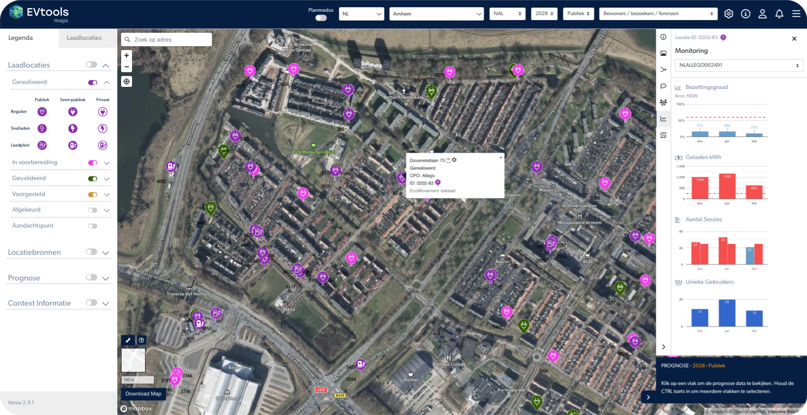The image size is (807, 415).
Task: Click the notifications bell icon
Action: pos(779,14)
